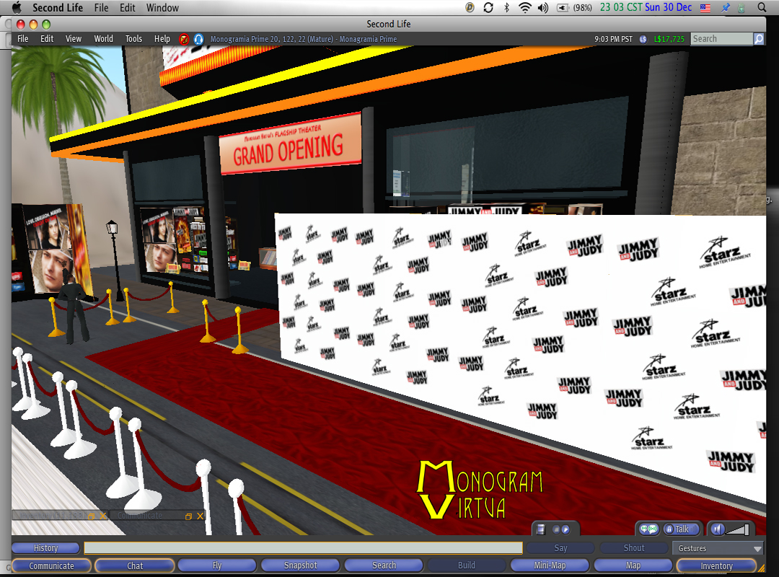This screenshot has width=779, height=577.
Task: Open the viewer File menu
Action: (23, 39)
